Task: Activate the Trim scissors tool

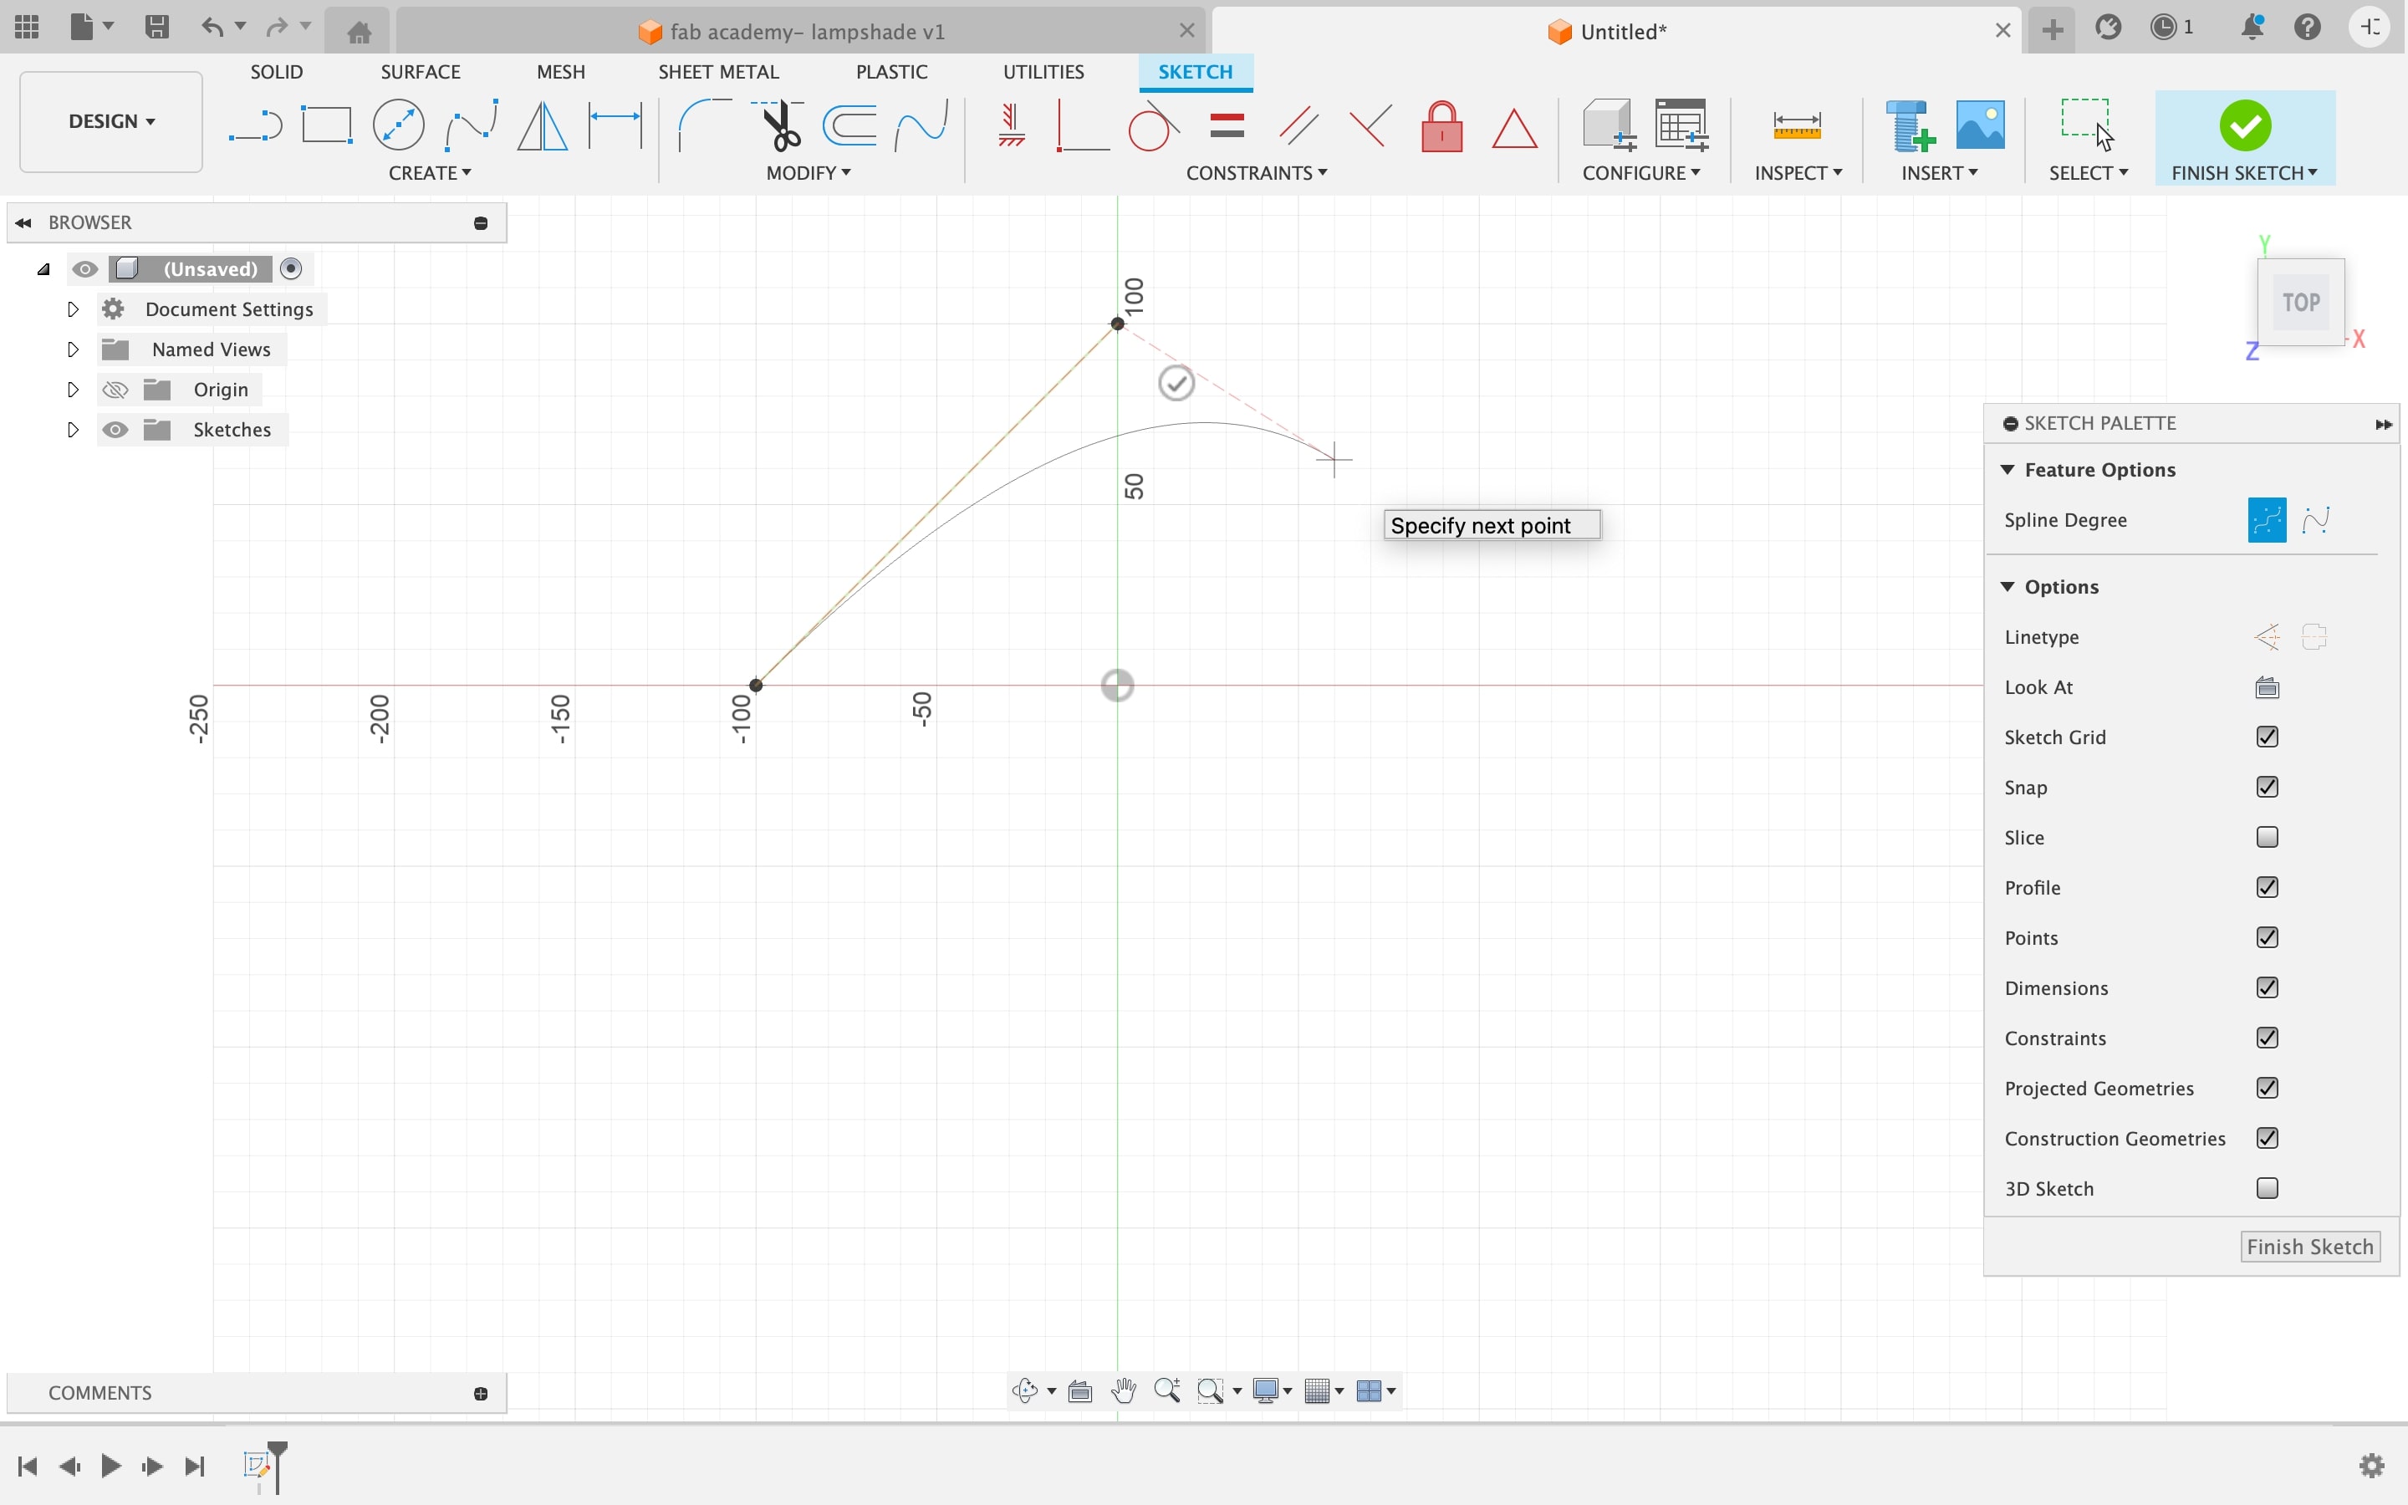Action: point(778,125)
